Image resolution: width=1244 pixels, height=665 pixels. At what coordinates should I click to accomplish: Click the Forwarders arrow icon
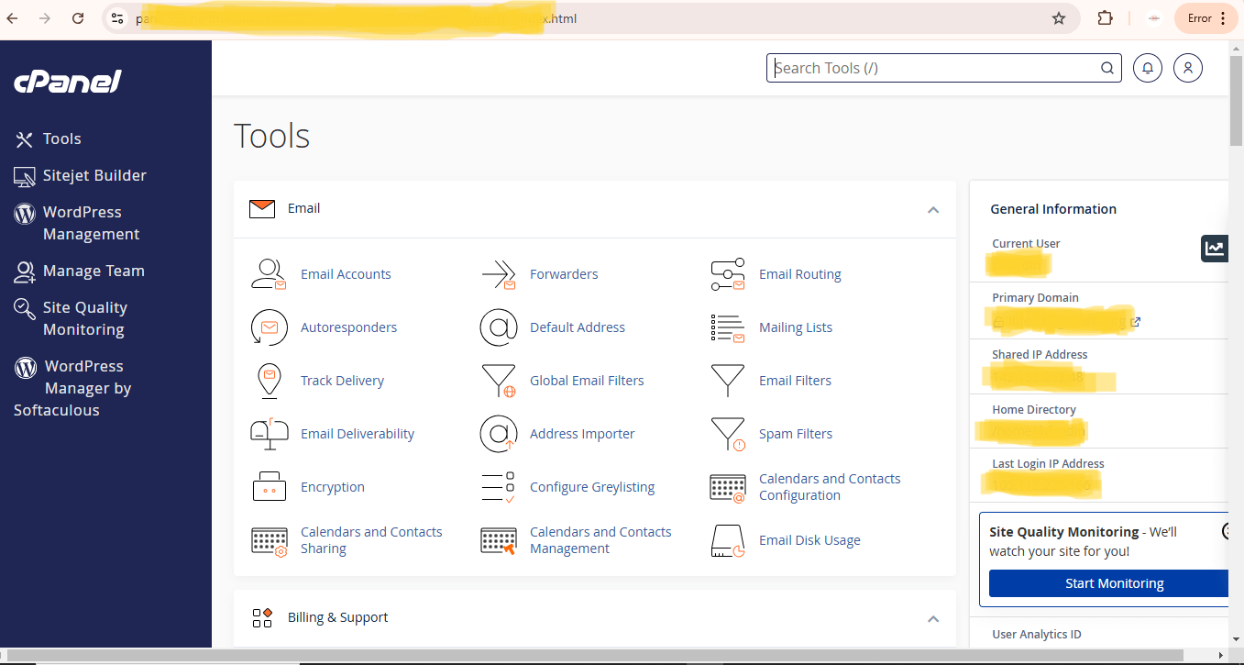[x=499, y=274]
